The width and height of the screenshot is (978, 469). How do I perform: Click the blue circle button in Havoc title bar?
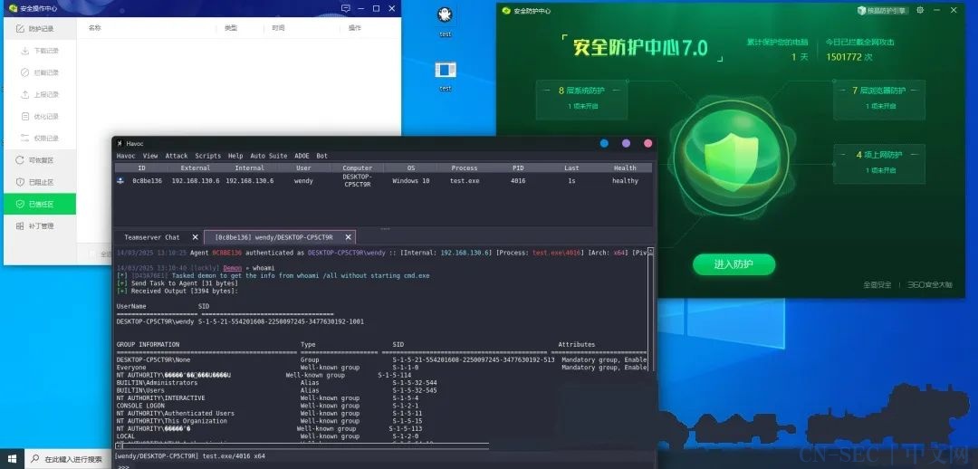[x=604, y=143]
